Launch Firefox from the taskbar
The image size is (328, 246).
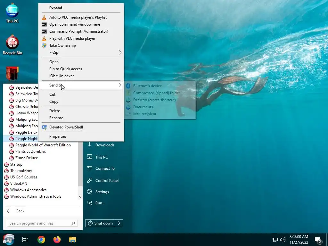click(57, 240)
